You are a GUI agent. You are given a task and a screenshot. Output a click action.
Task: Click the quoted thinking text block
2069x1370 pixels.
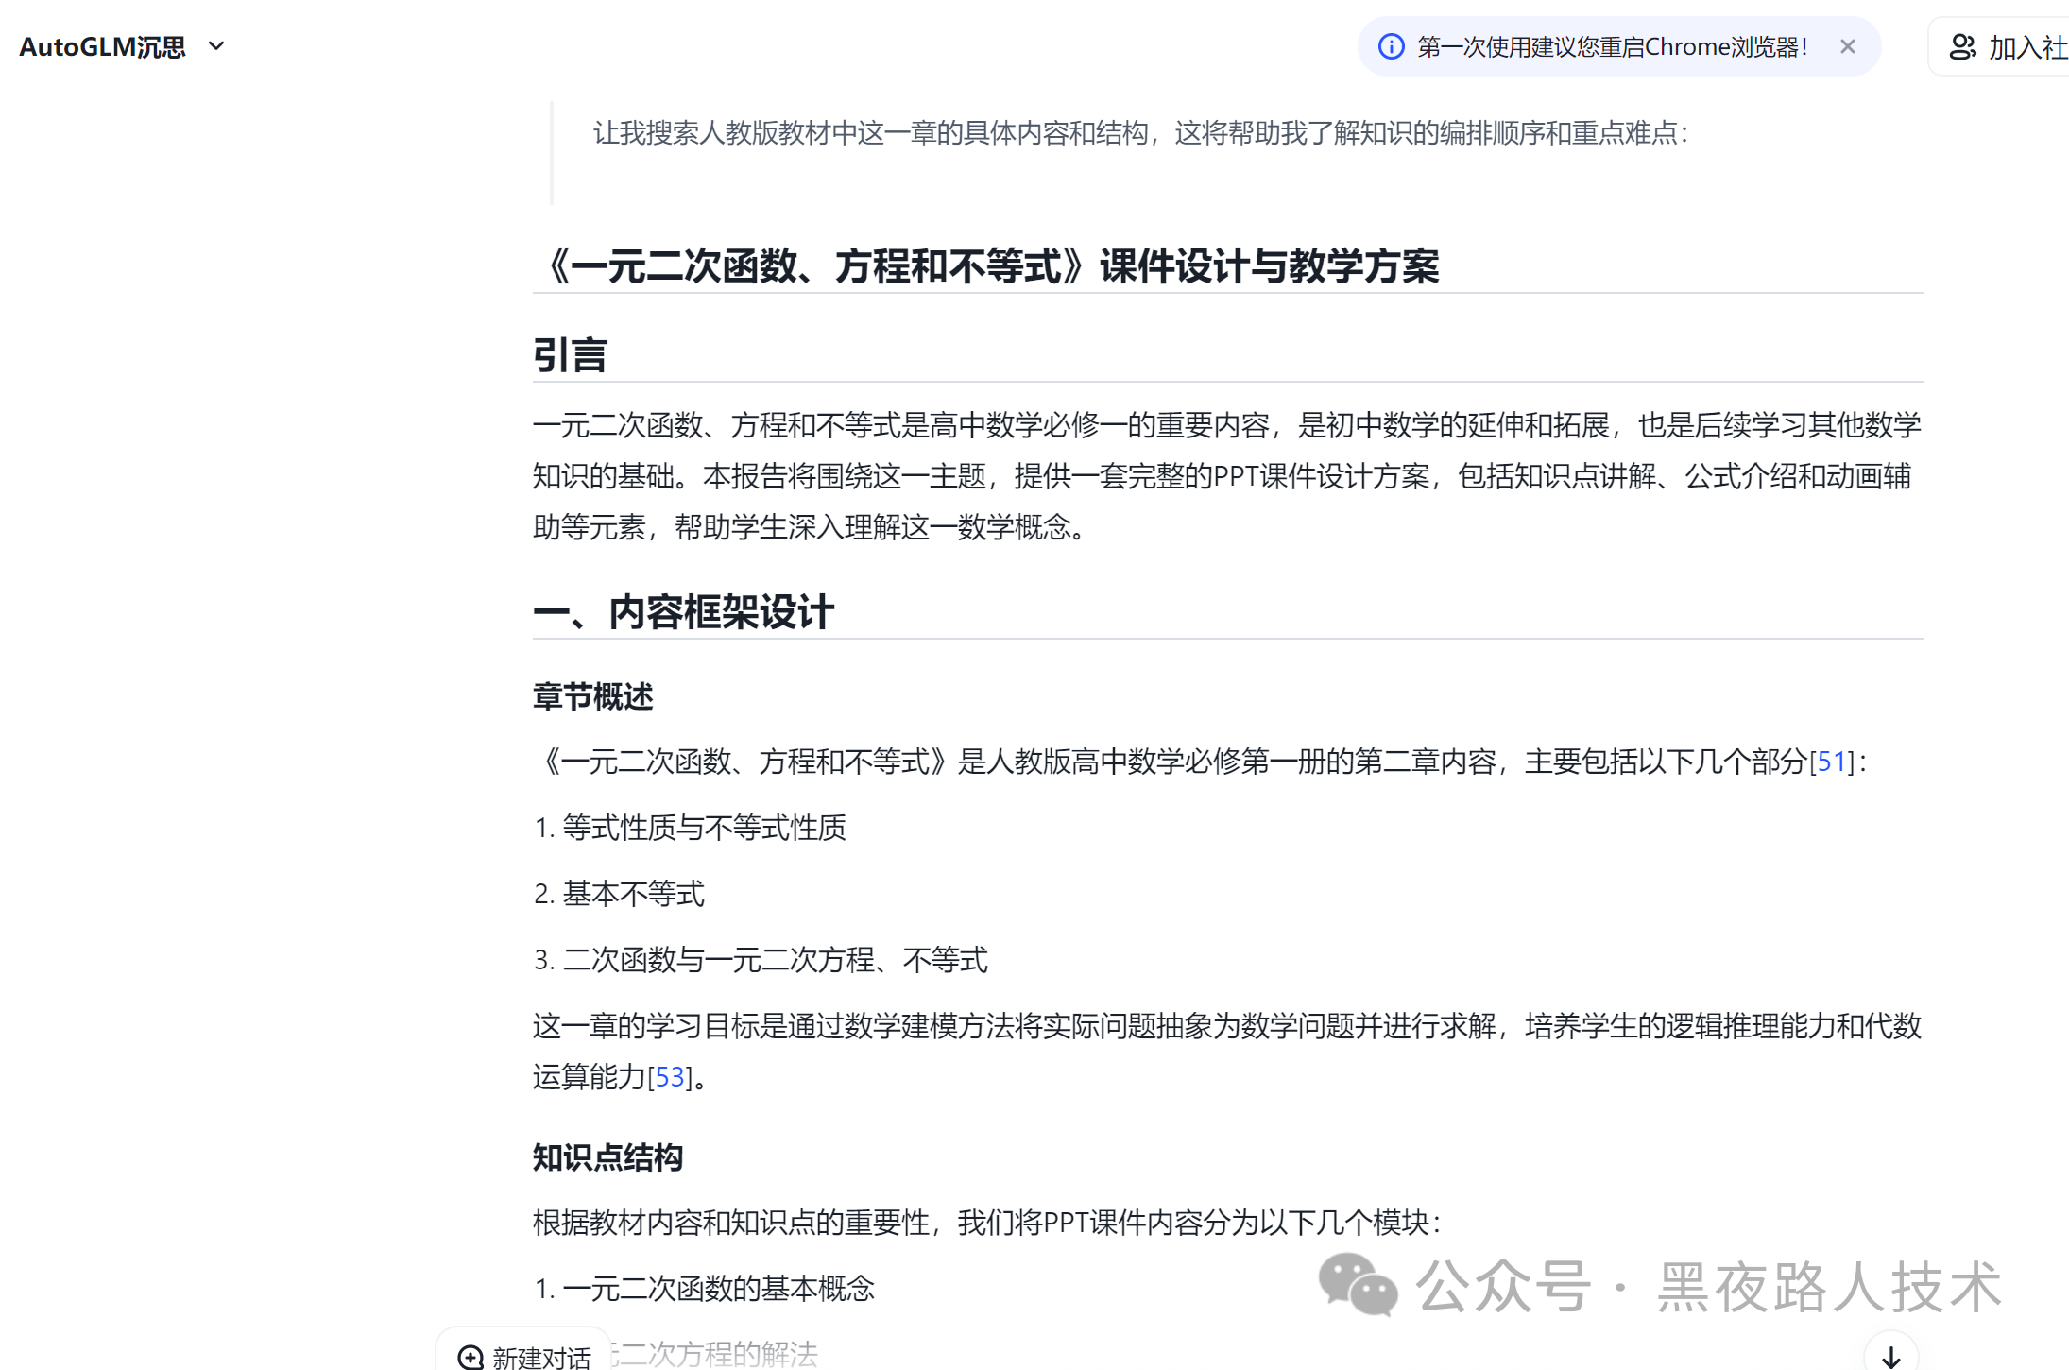coord(1139,133)
